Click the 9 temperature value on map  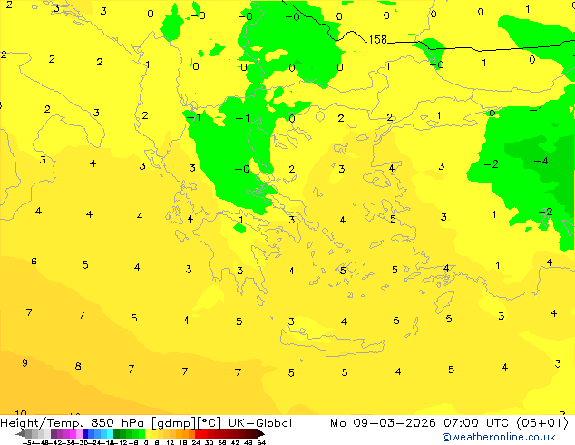coord(24,362)
